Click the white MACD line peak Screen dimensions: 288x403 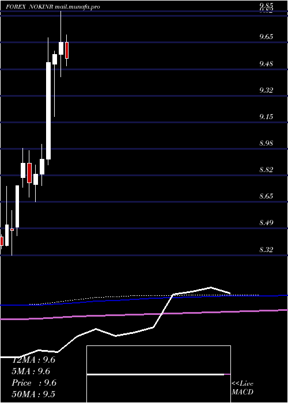coord(210,287)
